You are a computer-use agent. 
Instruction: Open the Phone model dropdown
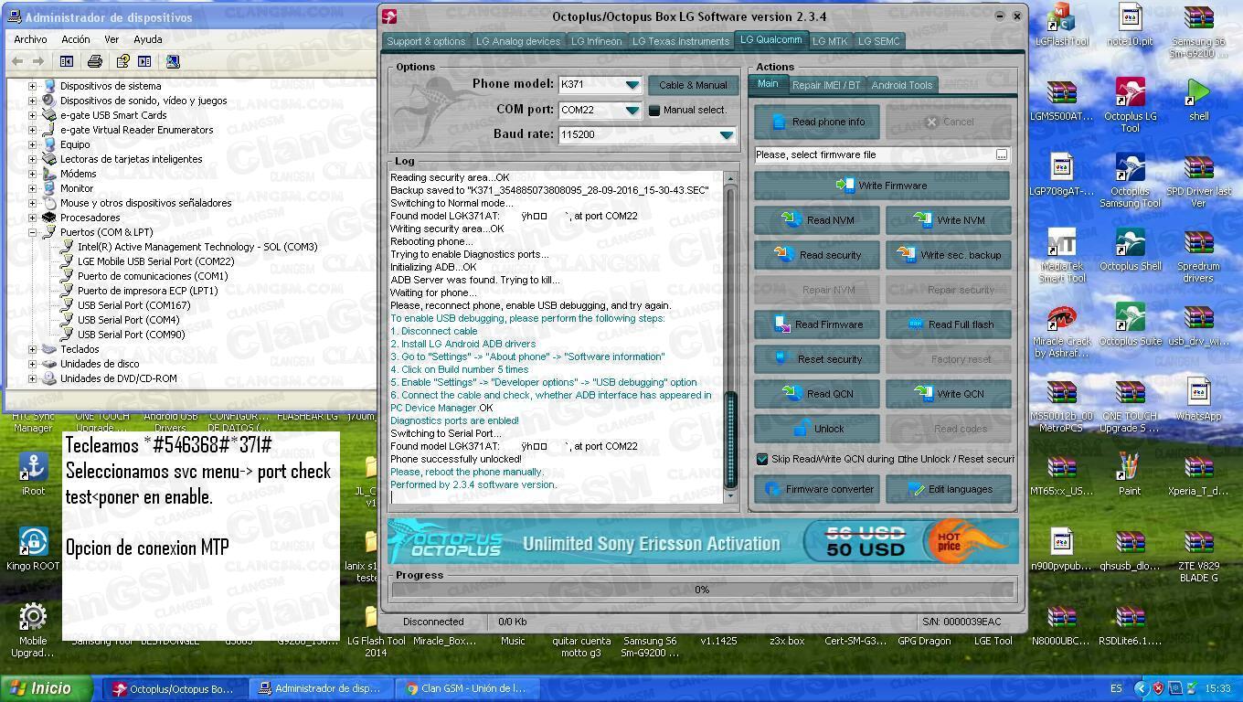click(632, 85)
